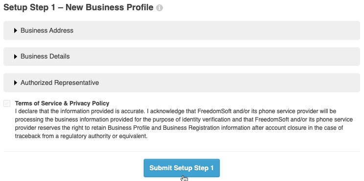
Task: Click the 'I declare that' sentence start
Action: point(32,111)
